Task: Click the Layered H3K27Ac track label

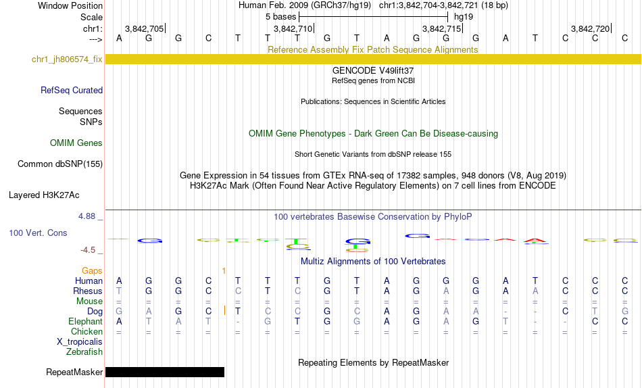Action: 44,195
